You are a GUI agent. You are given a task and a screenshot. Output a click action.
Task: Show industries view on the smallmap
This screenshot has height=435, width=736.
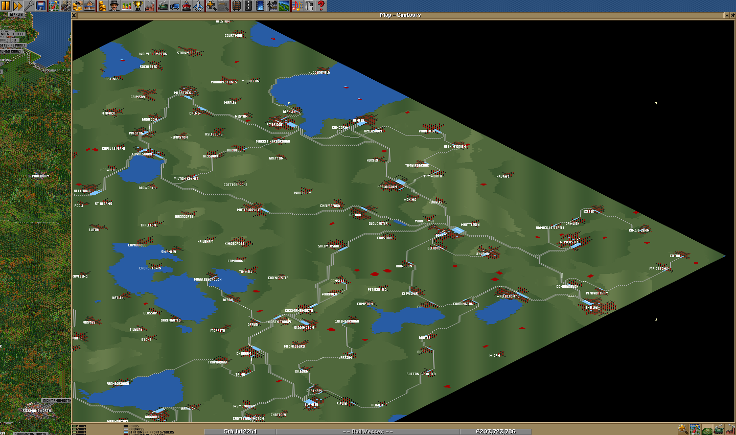(730, 429)
